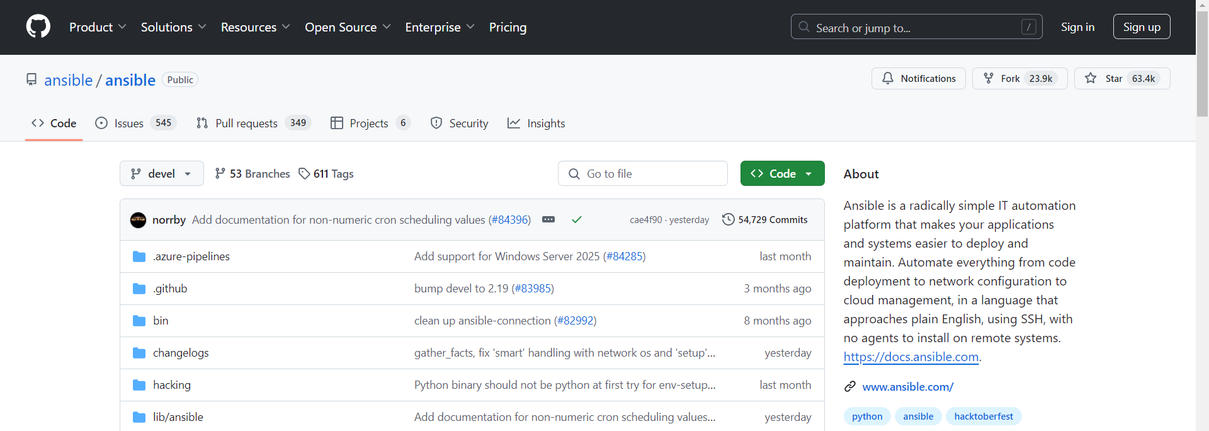The width and height of the screenshot is (1209, 431).
Task: Click the Insights graph icon
Action: coord(514,123)
